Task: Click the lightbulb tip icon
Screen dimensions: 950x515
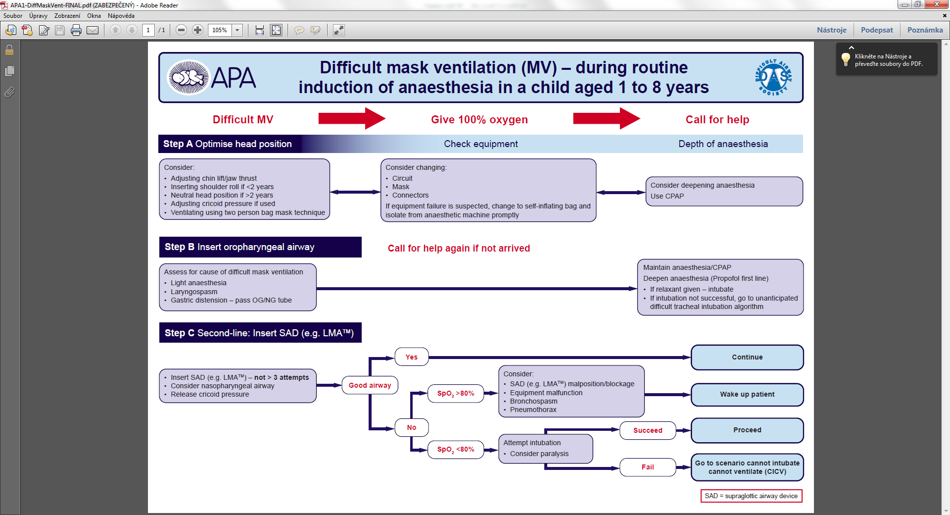Action: tap(846, 59)
